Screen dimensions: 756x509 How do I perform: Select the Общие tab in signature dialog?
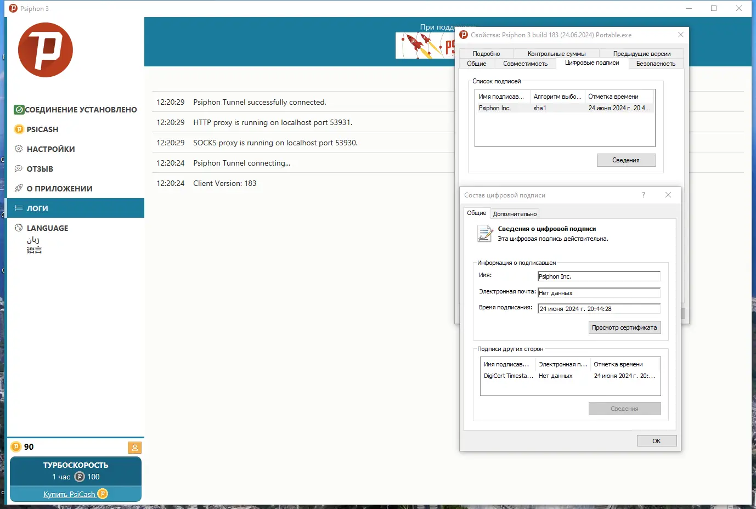click(x=477, y=213)
